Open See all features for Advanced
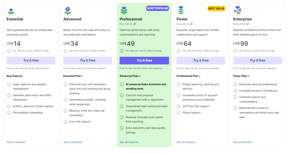The width and height of the screenshot is (289, 154). point(73,142)
